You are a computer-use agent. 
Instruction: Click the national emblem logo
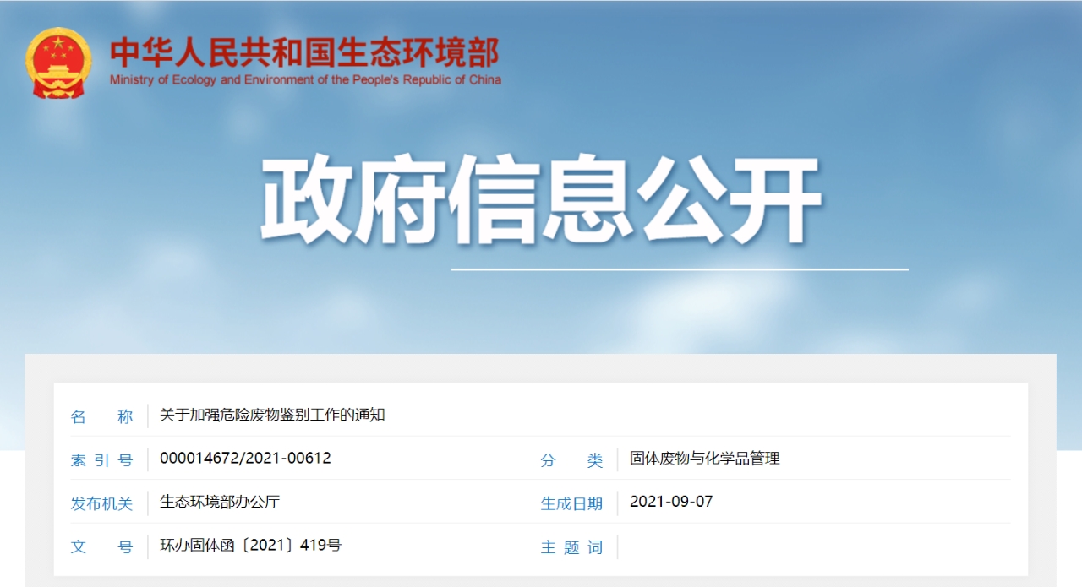click(x=58, y=63)
